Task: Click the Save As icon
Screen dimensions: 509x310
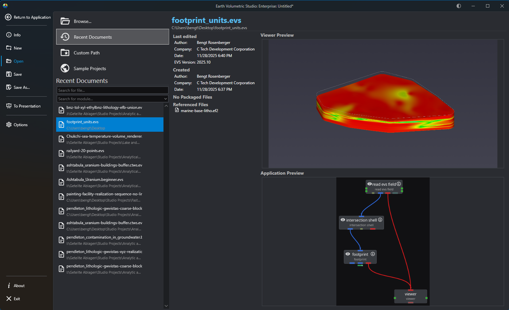Action: [x=9, y=87]
